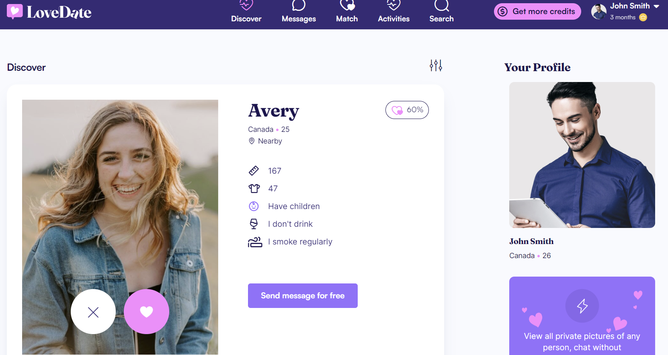
Task: Go to the Match tab
Action: [x=347, y=12]
